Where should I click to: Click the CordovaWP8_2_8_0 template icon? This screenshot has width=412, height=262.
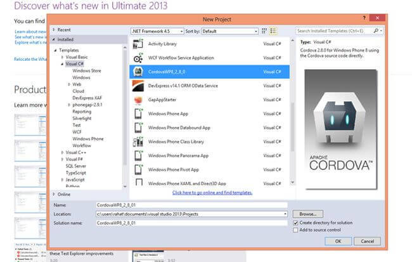coord(138,72)
